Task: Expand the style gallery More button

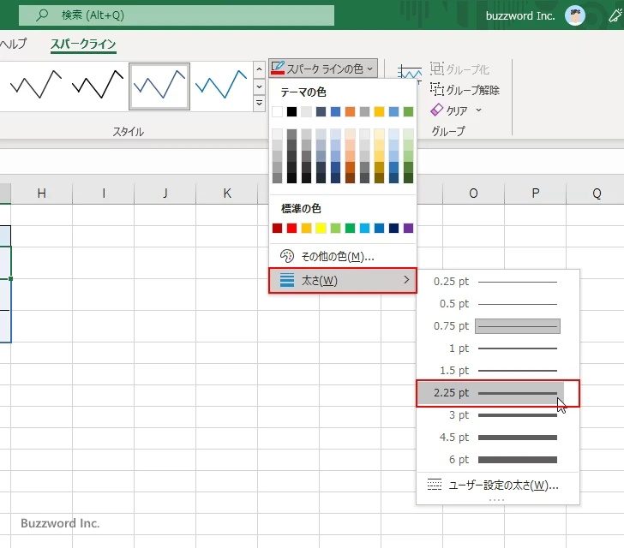Action: pos(259,104)
